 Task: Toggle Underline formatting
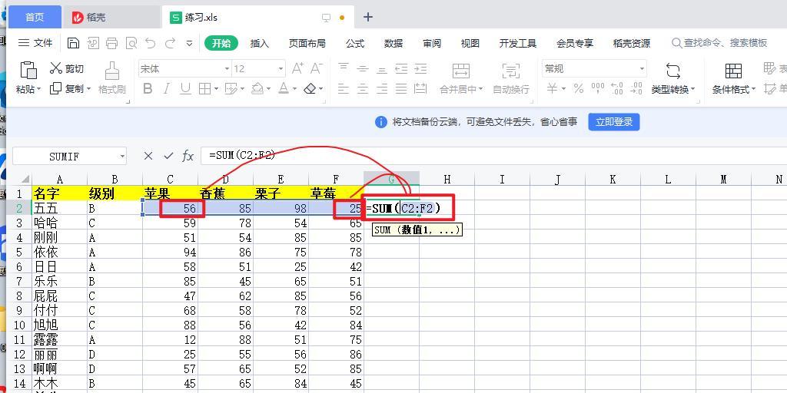tap(186, 89)
